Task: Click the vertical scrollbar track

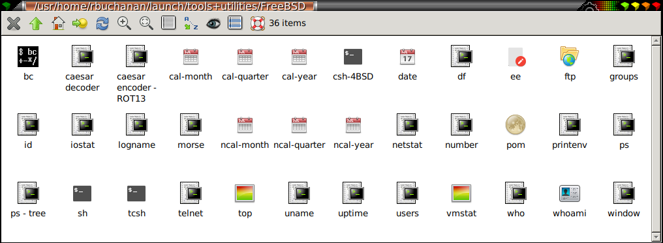Action: coord(656,138)
